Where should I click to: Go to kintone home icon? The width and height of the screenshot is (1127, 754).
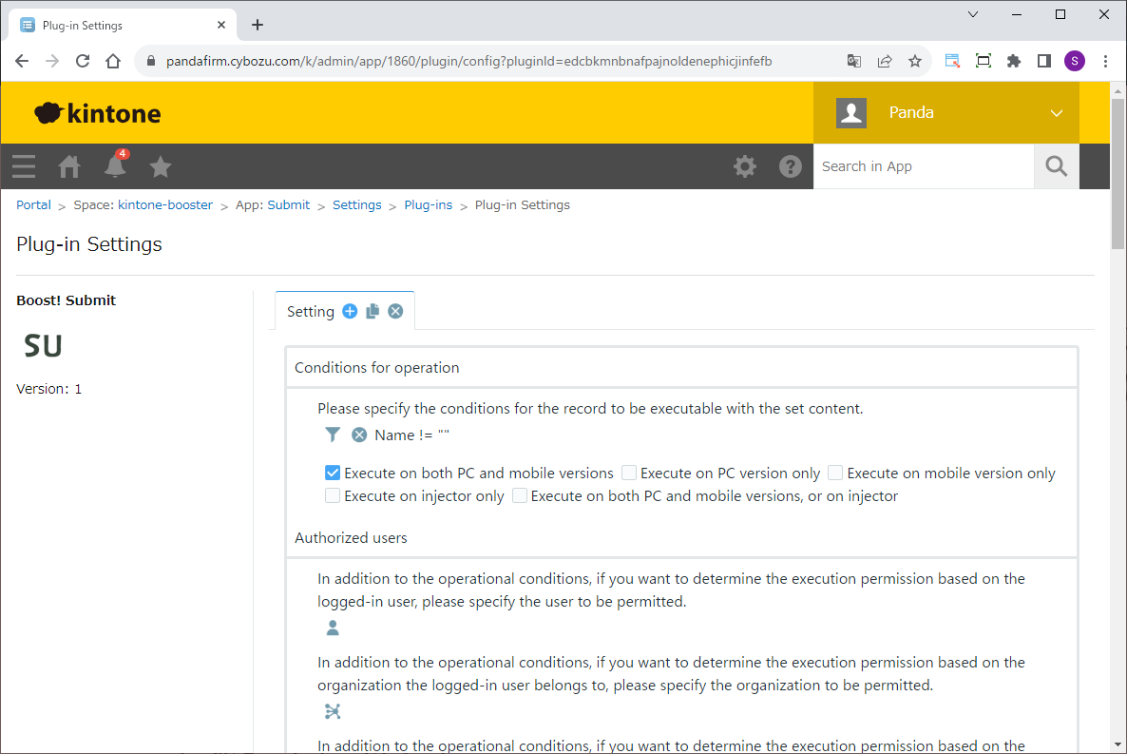pyautogui.click(x=69, y=167)
